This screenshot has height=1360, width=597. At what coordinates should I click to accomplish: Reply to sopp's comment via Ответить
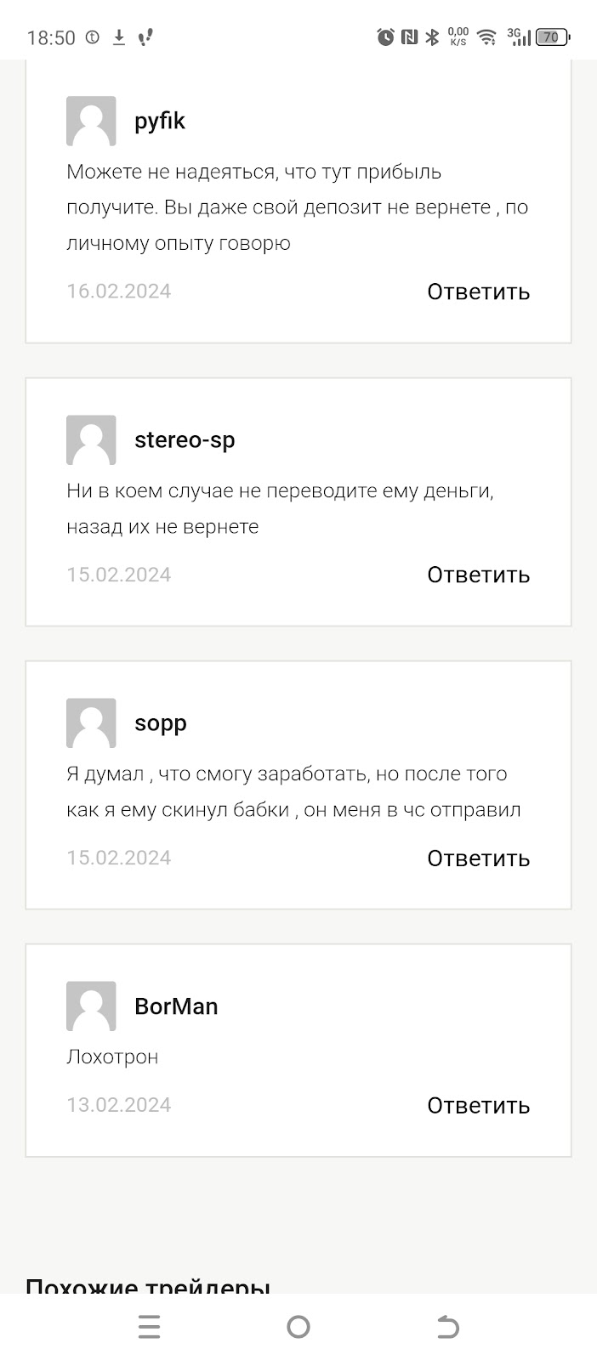(478, 858)
